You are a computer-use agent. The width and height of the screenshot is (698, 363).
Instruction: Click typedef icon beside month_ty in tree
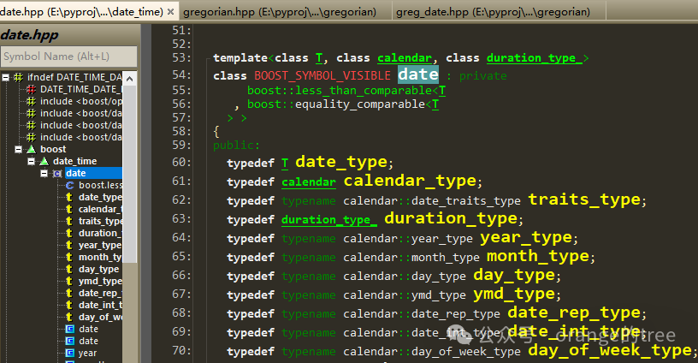pyautogui.click(x=69, y=258)
